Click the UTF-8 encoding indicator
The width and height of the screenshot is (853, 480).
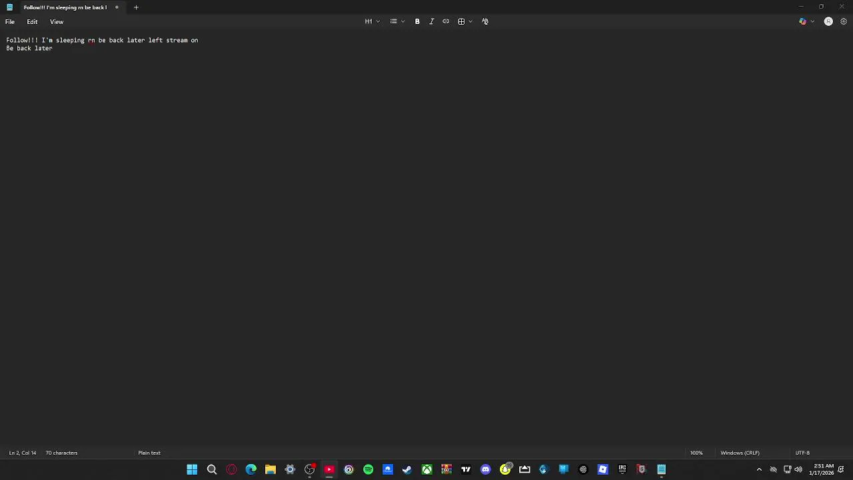pyautogui.click(x=802, y=453)
